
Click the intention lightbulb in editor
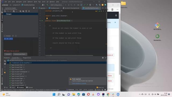tap(47, 19)
